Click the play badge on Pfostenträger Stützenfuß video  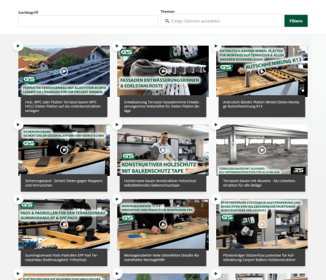click(216, 199)
